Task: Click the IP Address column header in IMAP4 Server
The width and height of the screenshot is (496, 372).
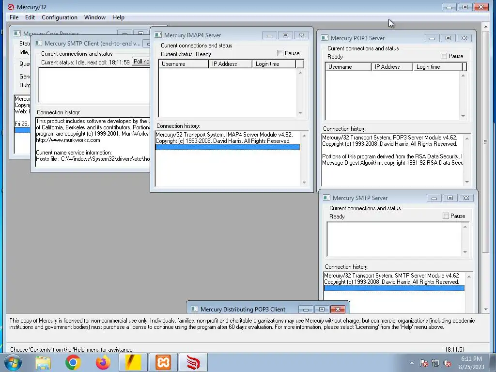Action: click(230, 64)
